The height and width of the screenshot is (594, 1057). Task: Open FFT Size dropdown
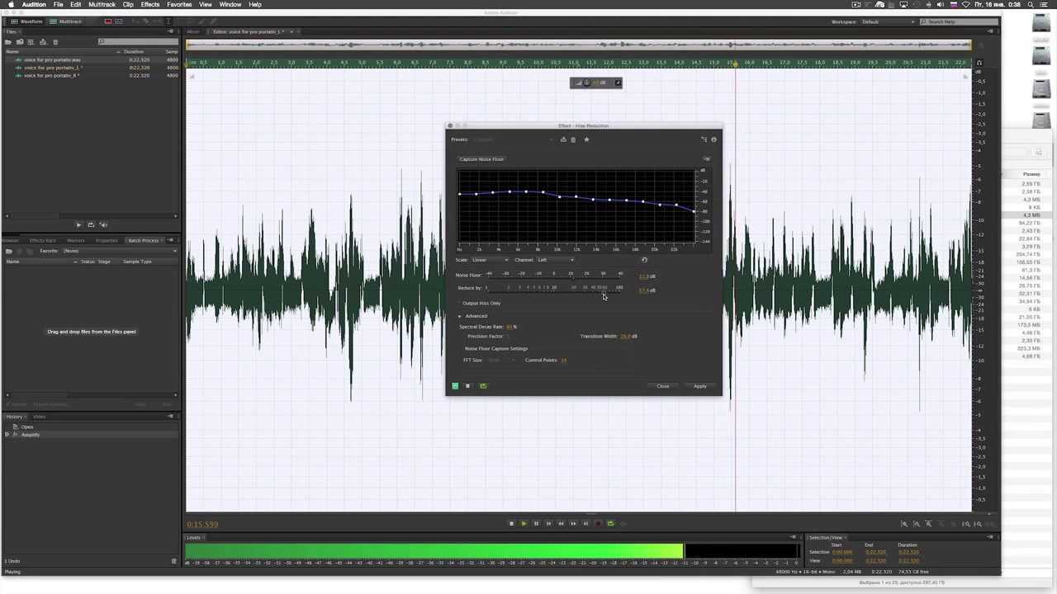501,361
